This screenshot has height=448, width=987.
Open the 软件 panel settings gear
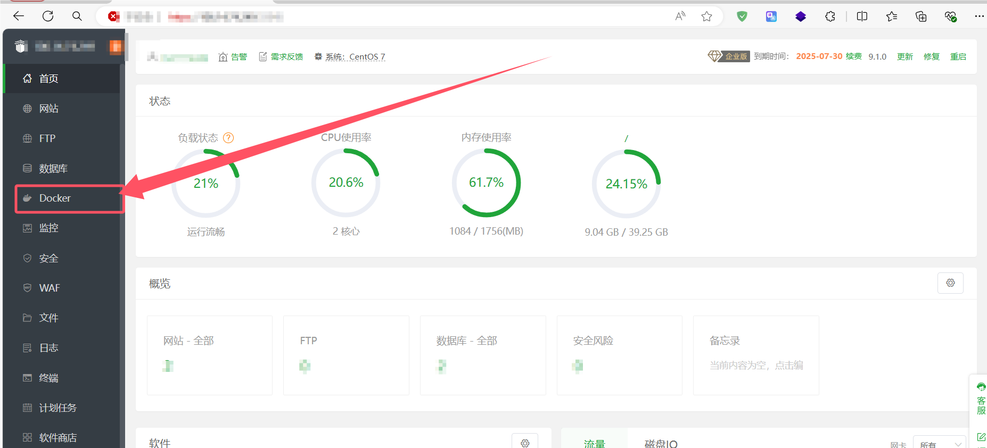[525, 442]
